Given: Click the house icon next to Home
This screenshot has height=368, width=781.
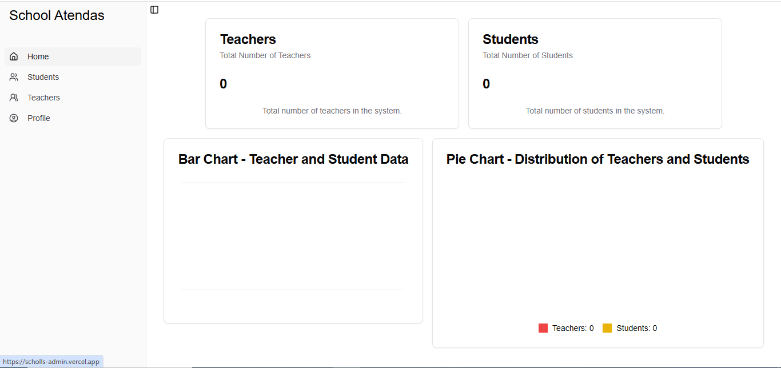Looking at the screenshot, I should [13, 56].
